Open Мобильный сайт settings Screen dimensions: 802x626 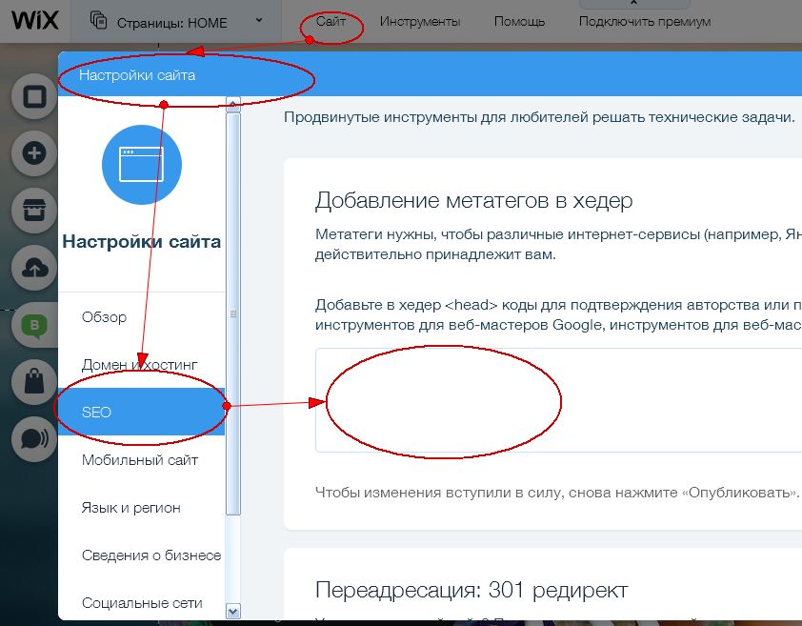(140, 459)
